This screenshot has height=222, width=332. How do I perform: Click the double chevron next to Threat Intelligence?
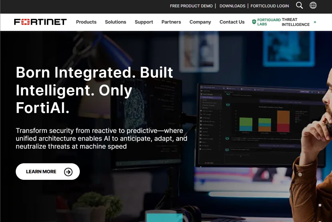pos(315,22)
